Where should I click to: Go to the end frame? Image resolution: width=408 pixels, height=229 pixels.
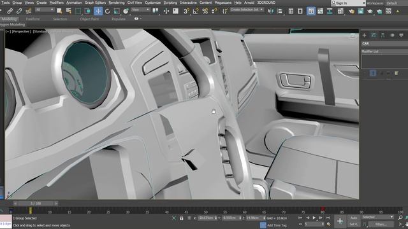click(328, 218)
